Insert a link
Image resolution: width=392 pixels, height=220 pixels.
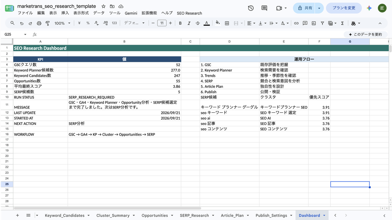pos(296,23)
